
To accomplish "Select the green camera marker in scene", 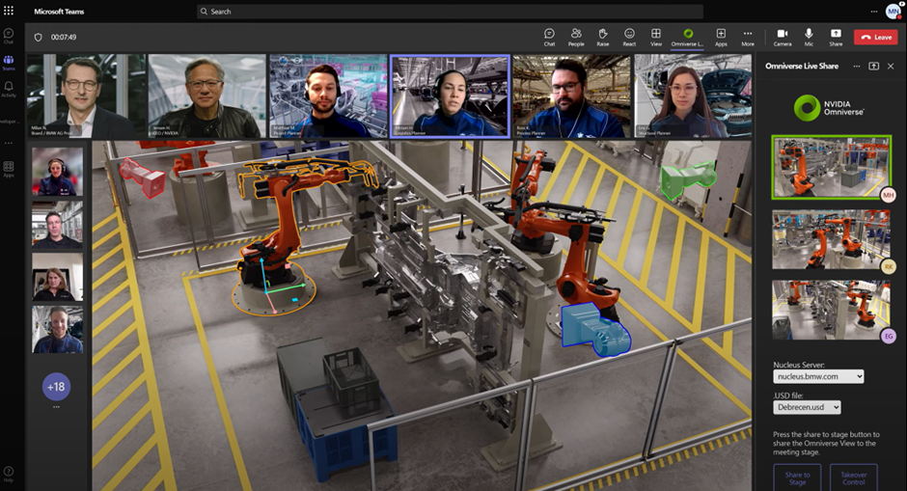I will [687, 179].
